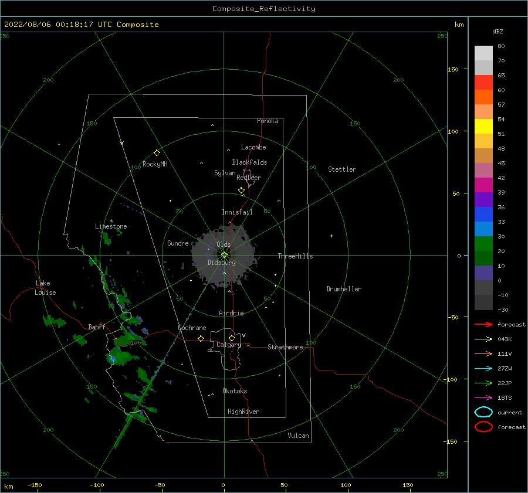Click the Composite_Reflectivity title
The width and height of the screenshot is (528, 493).
(x=264, y=9)
